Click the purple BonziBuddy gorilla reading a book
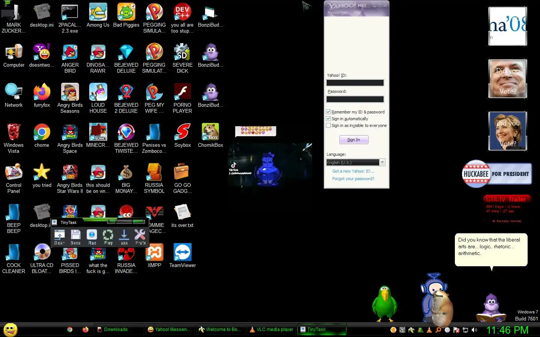This screenshot has height=337, width=540. click(x=492, y=308)
